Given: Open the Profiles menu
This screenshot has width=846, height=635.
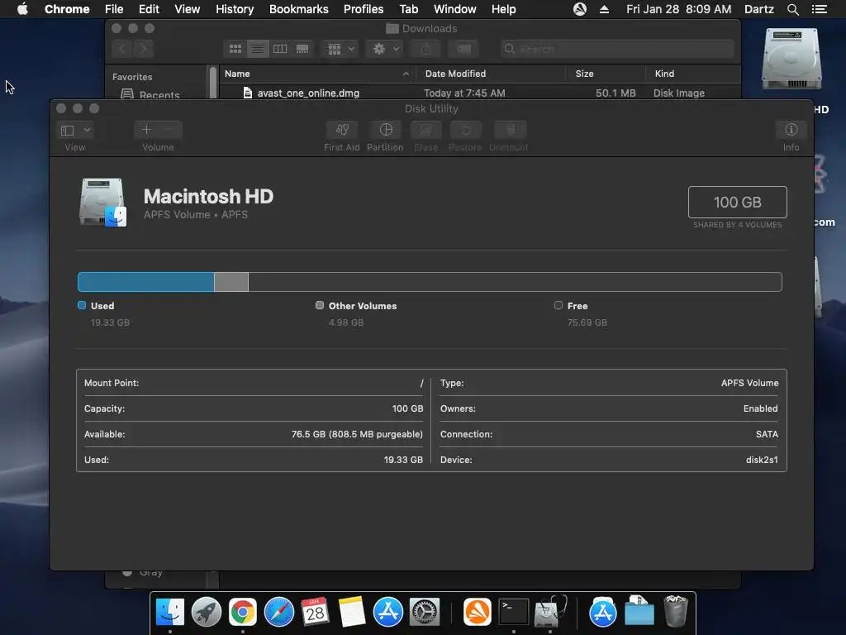Looking at the screenshot, I should [x=364, y=9].
